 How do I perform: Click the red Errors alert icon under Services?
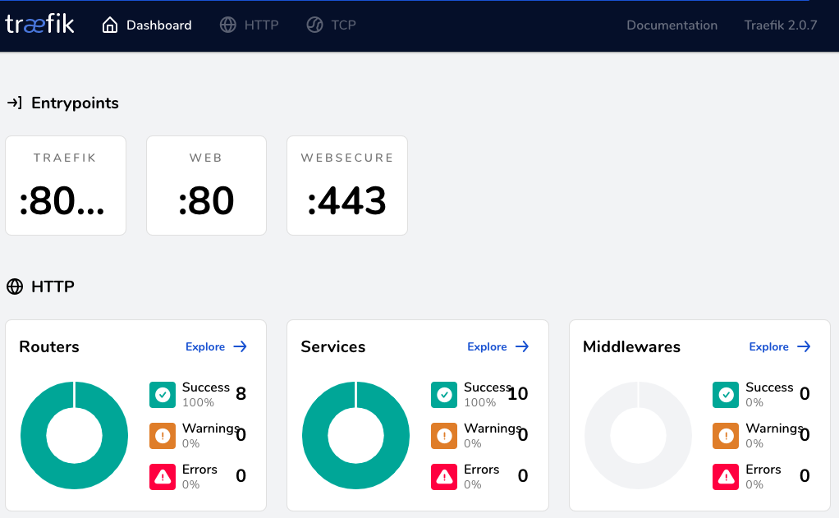[x=443, y=476]
